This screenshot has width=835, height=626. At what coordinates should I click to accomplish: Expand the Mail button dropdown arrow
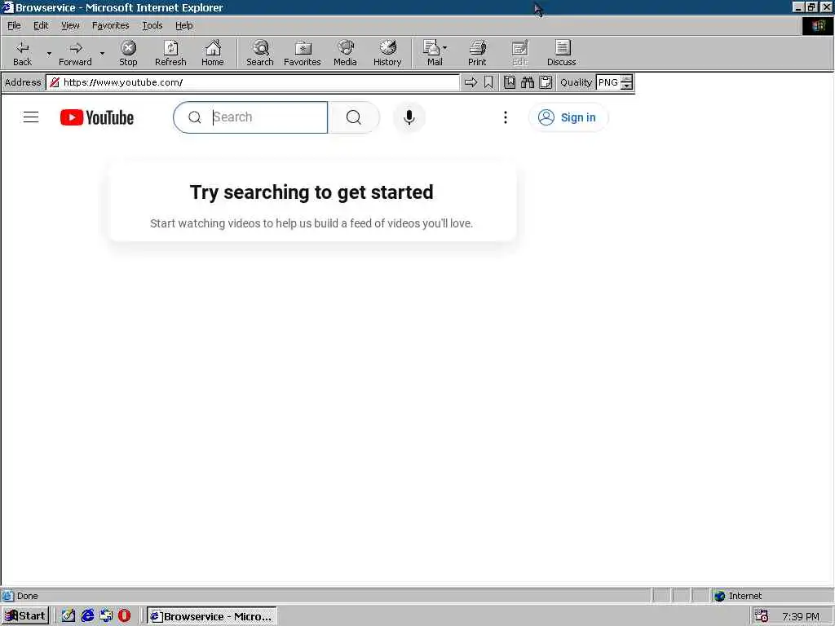pos(444,48)
